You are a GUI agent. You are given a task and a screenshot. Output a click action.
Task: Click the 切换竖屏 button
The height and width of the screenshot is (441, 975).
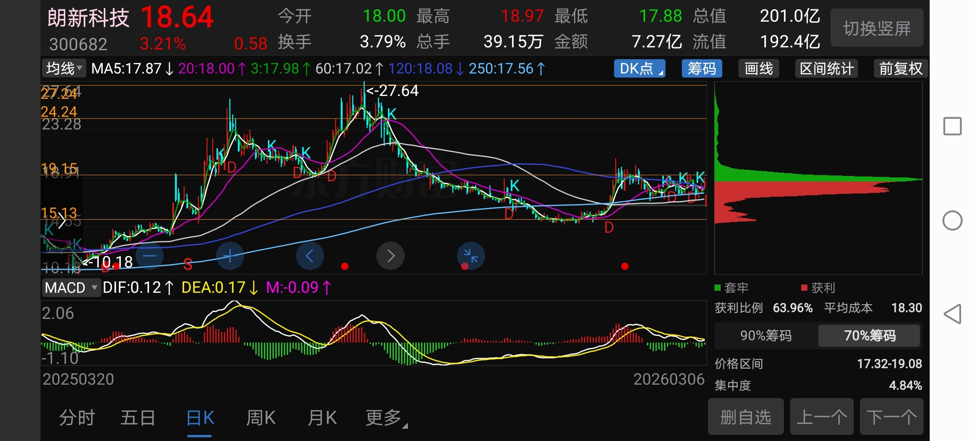pyautogui.click(x=877, y=29)
